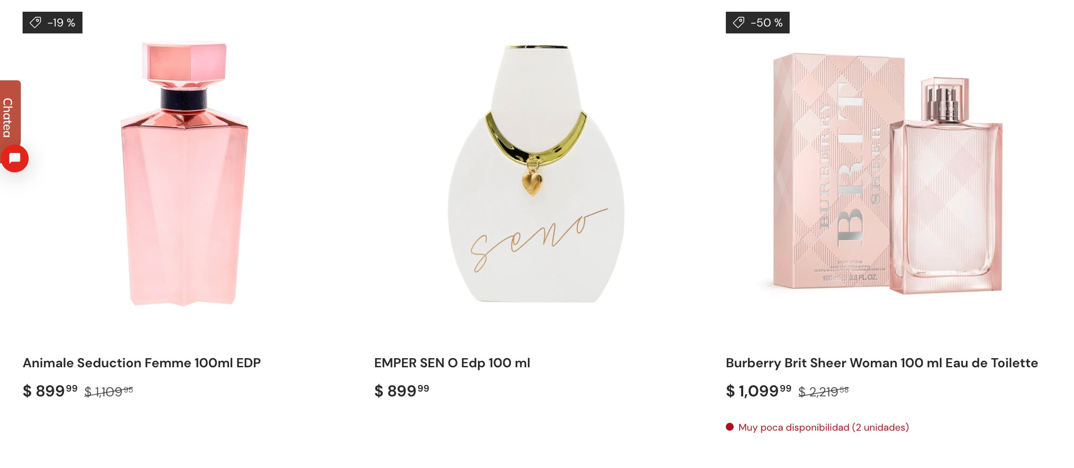The width and height of the screenshot is (1074, 468).
Task: Click the tag icon on the -50 % badge
Action: 739,23
